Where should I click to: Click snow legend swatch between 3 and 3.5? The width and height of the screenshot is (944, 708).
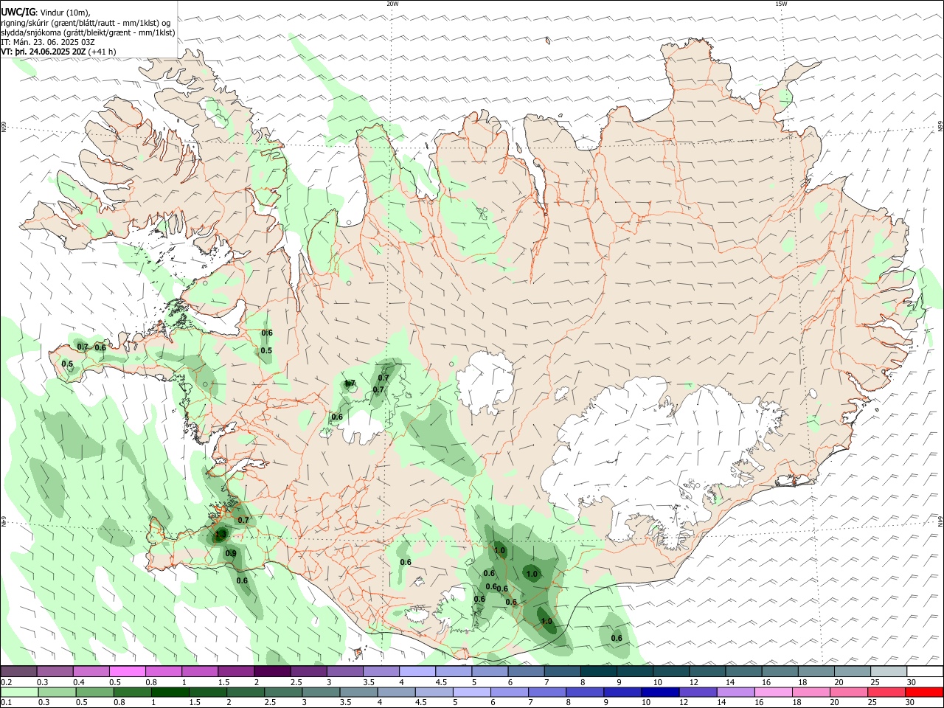344,672
